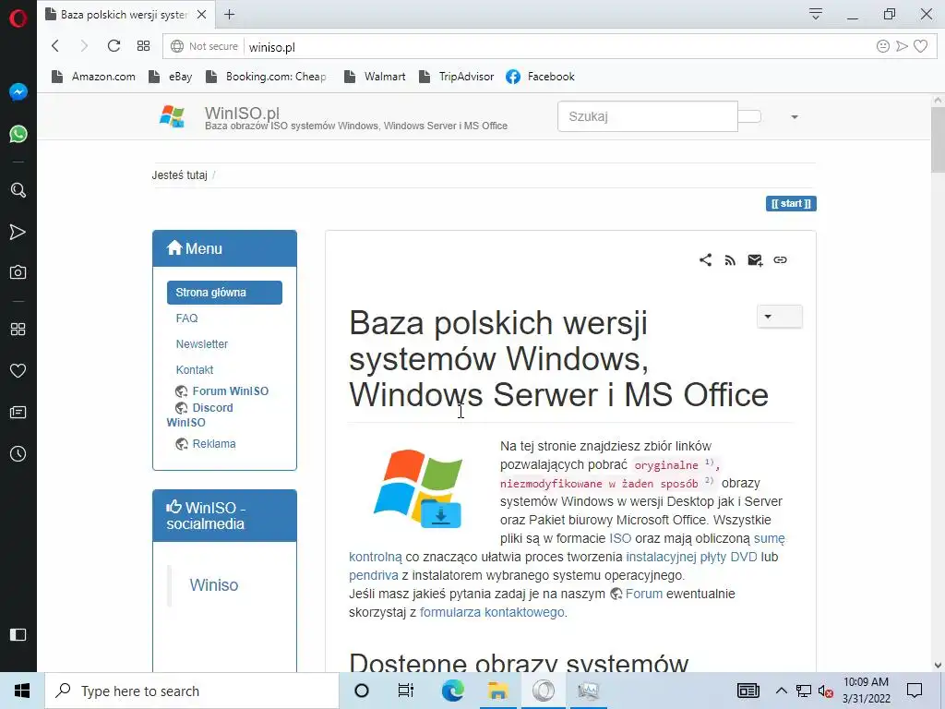Expand the page tools dropdown beside heading
The image size is (945, 709).
(x=779, y=317)
